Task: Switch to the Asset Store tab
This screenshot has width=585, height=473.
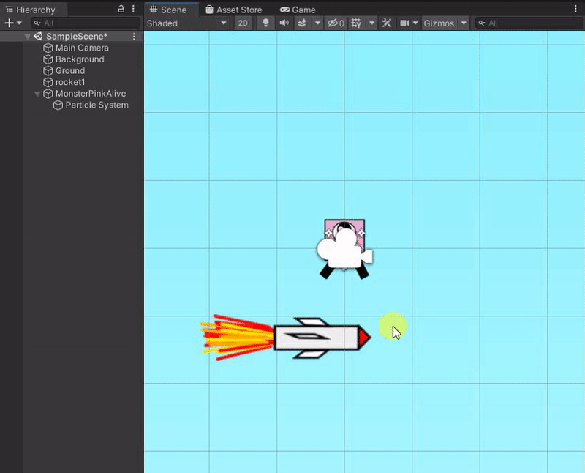Action: (x=233, y=10)
